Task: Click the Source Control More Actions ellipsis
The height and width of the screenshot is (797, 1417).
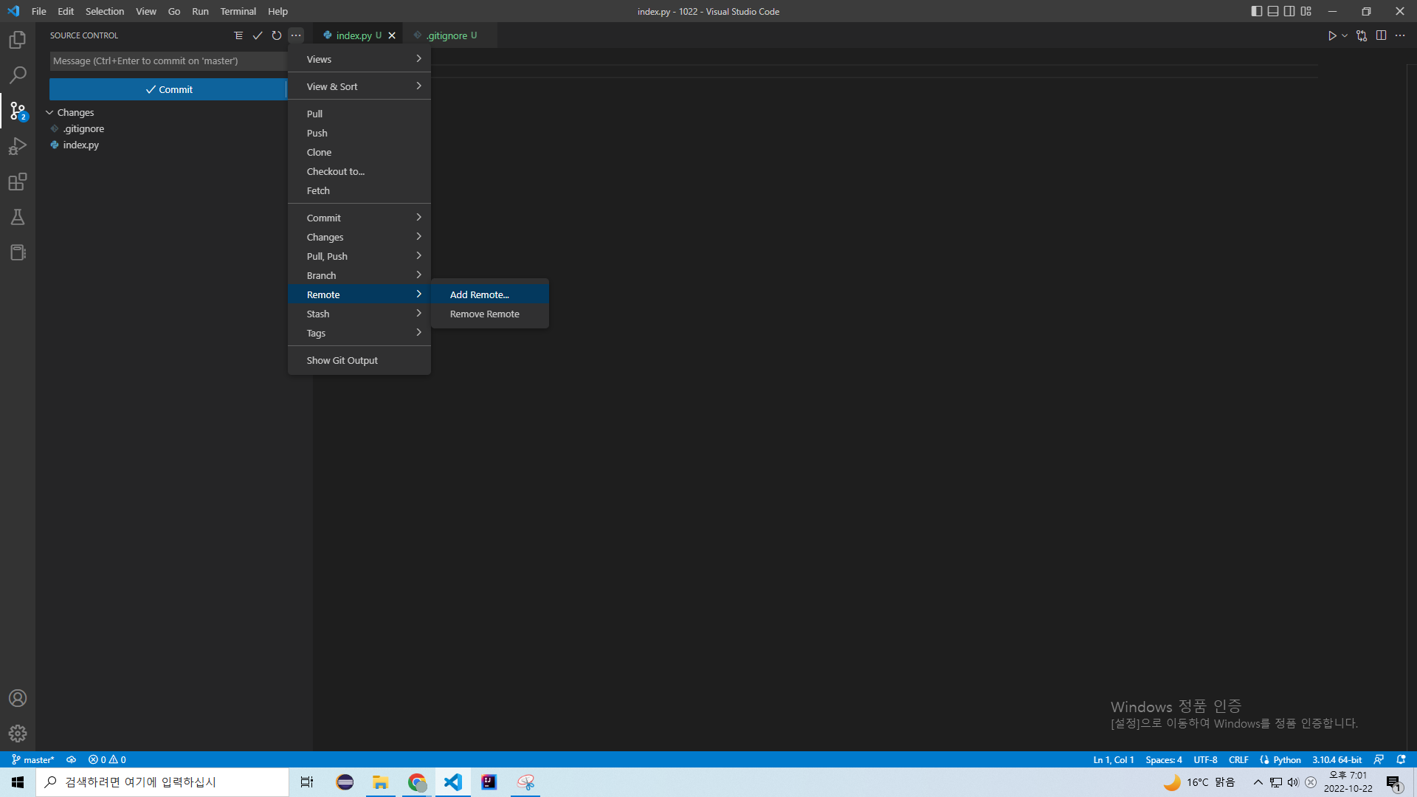Action: [296, 35]
